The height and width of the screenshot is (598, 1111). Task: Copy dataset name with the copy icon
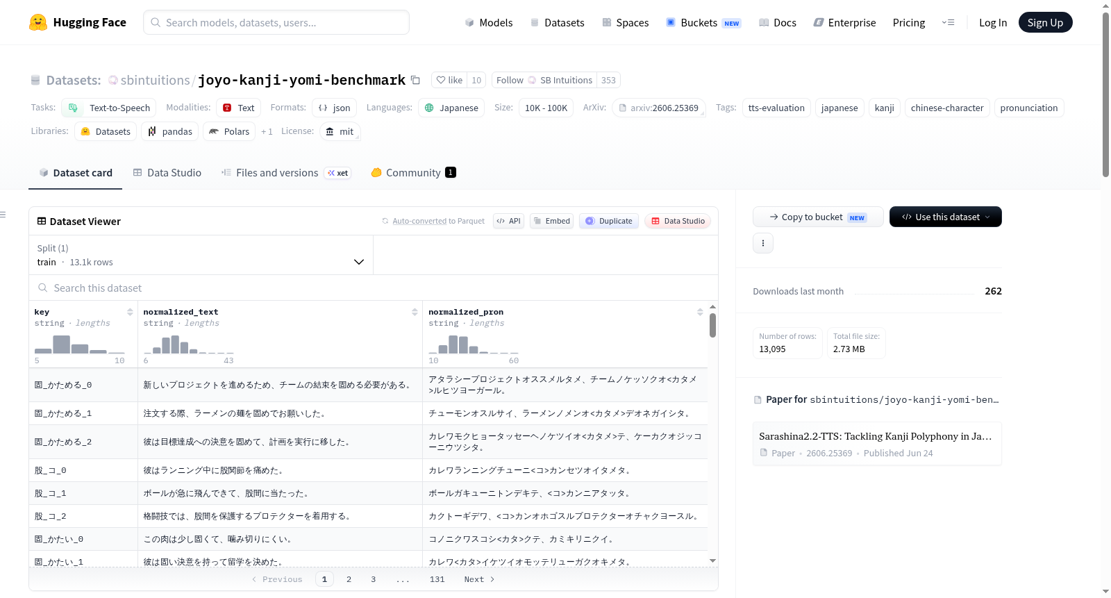coord(415,80)
